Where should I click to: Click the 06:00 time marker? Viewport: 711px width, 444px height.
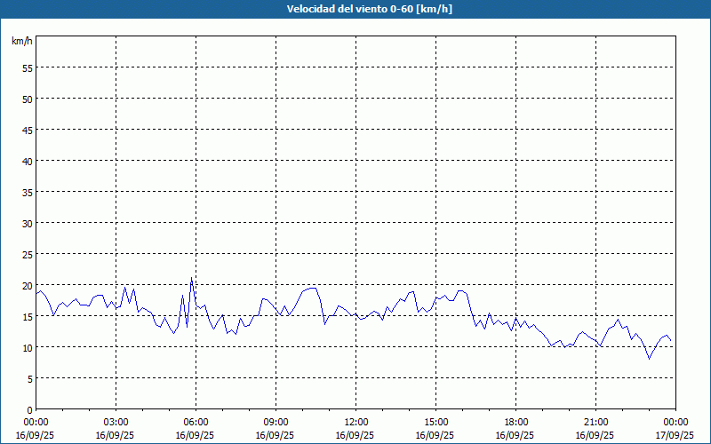[196, 422]
